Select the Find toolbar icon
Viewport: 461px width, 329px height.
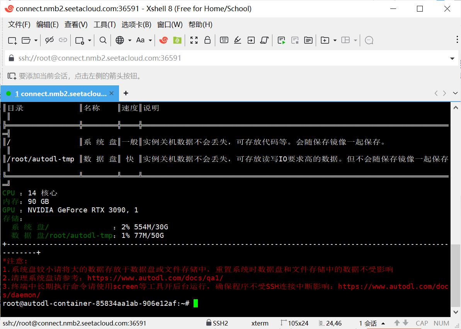pyautogui.click(x=103, y=40)
